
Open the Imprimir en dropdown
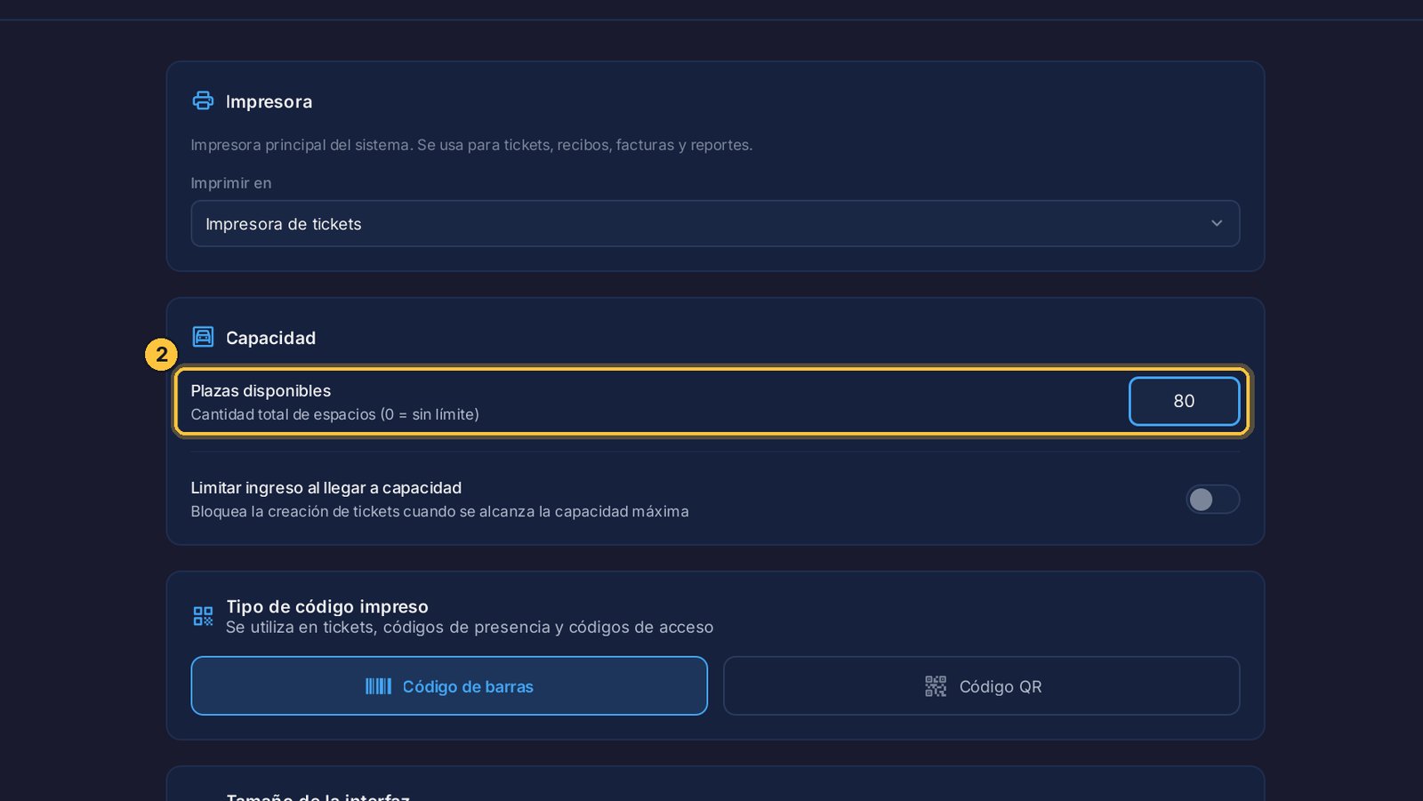(x=715, y=223)
